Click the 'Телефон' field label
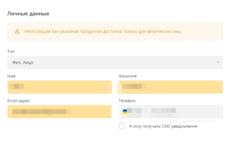 click(127, 101)
